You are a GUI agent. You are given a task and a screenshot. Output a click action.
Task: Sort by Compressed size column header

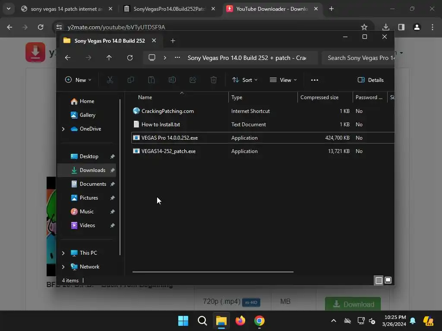coord(325,97)
